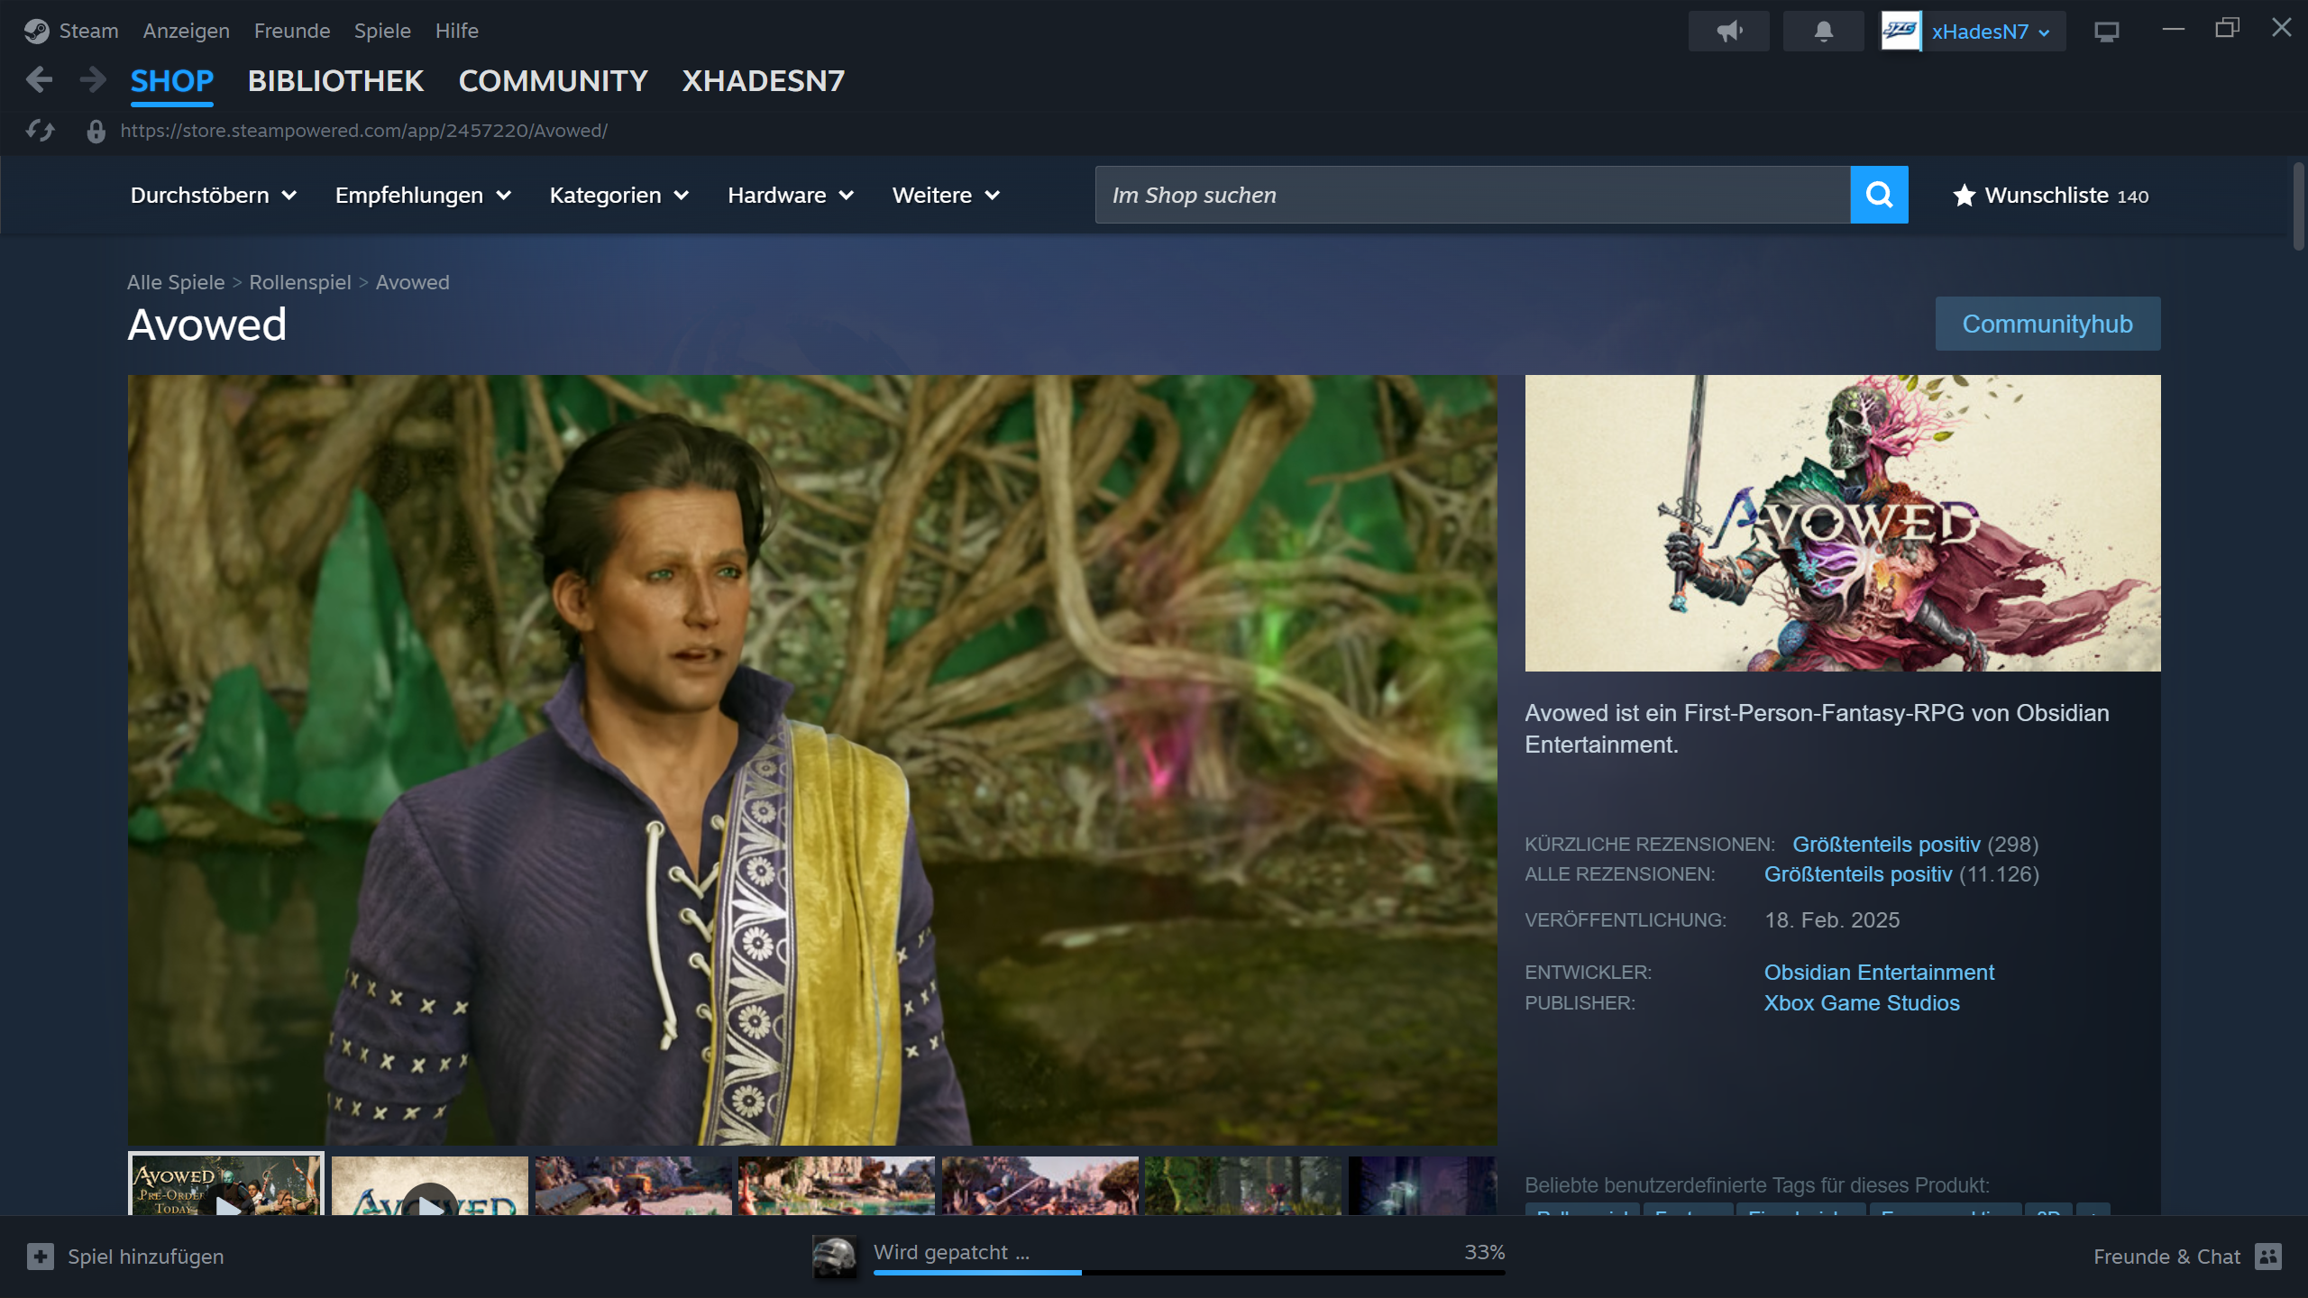Viewport: 2308px width, 1298px height.
Task: Open the Freunde menu
Action: tap(292, 31)
